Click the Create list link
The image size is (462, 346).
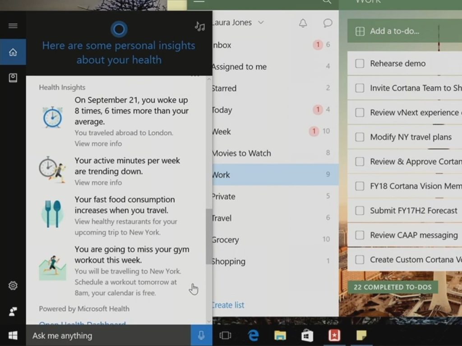click(228, 305)
